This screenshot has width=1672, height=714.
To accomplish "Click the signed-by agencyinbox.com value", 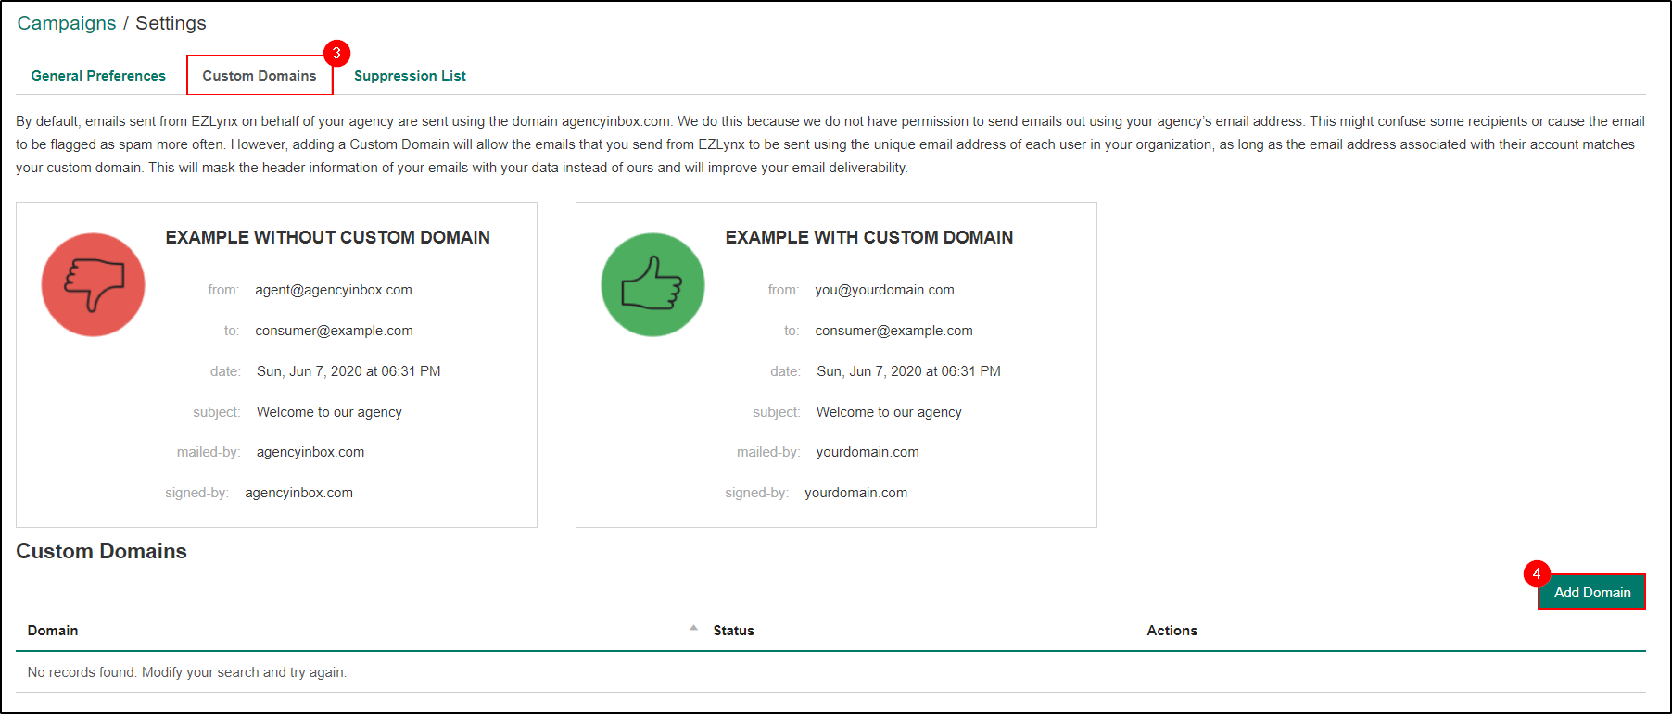I will tap(298, 493).
